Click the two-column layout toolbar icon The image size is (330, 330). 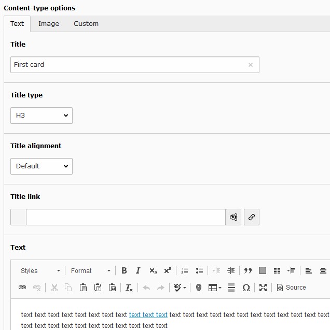(277, 270)
